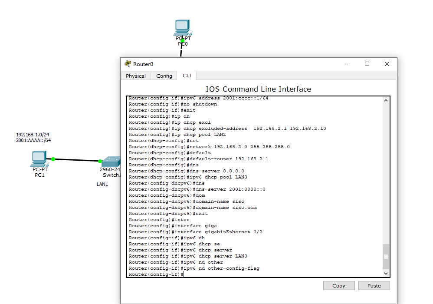Click the green link light near Switch1
Screen dimensions: 433x304
[x=100, y=161]
